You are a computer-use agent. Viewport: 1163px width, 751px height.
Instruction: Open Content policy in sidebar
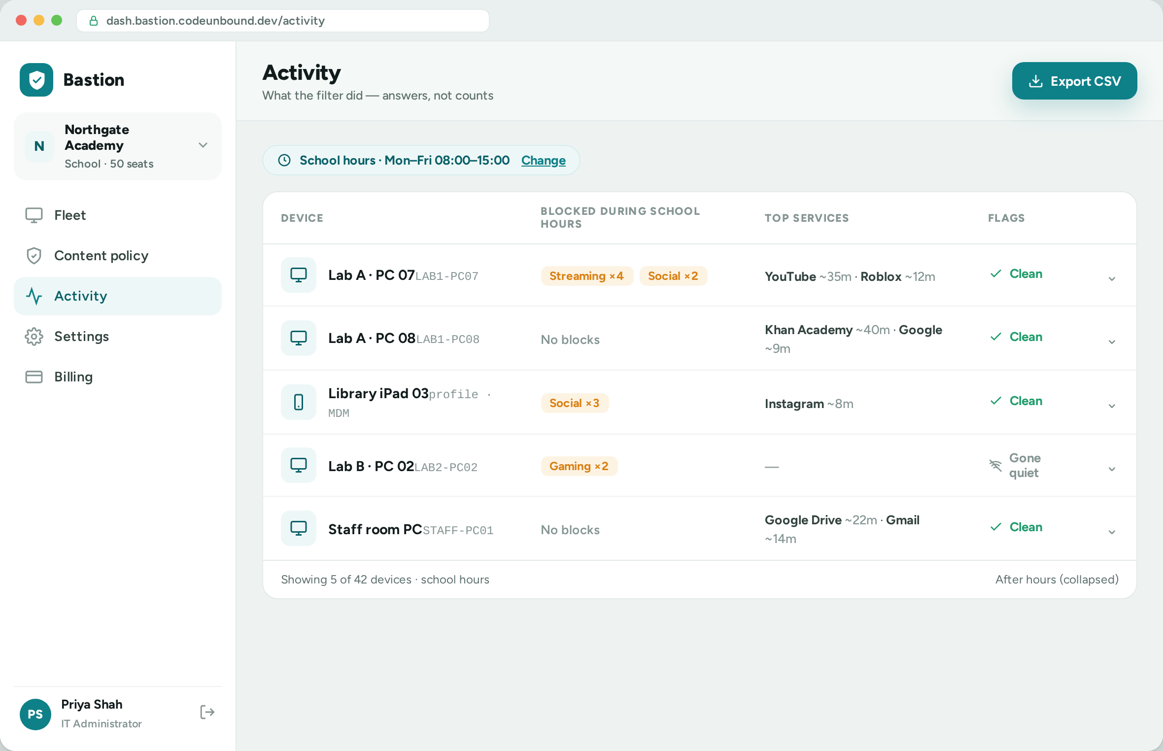click(x=118, y=256)
